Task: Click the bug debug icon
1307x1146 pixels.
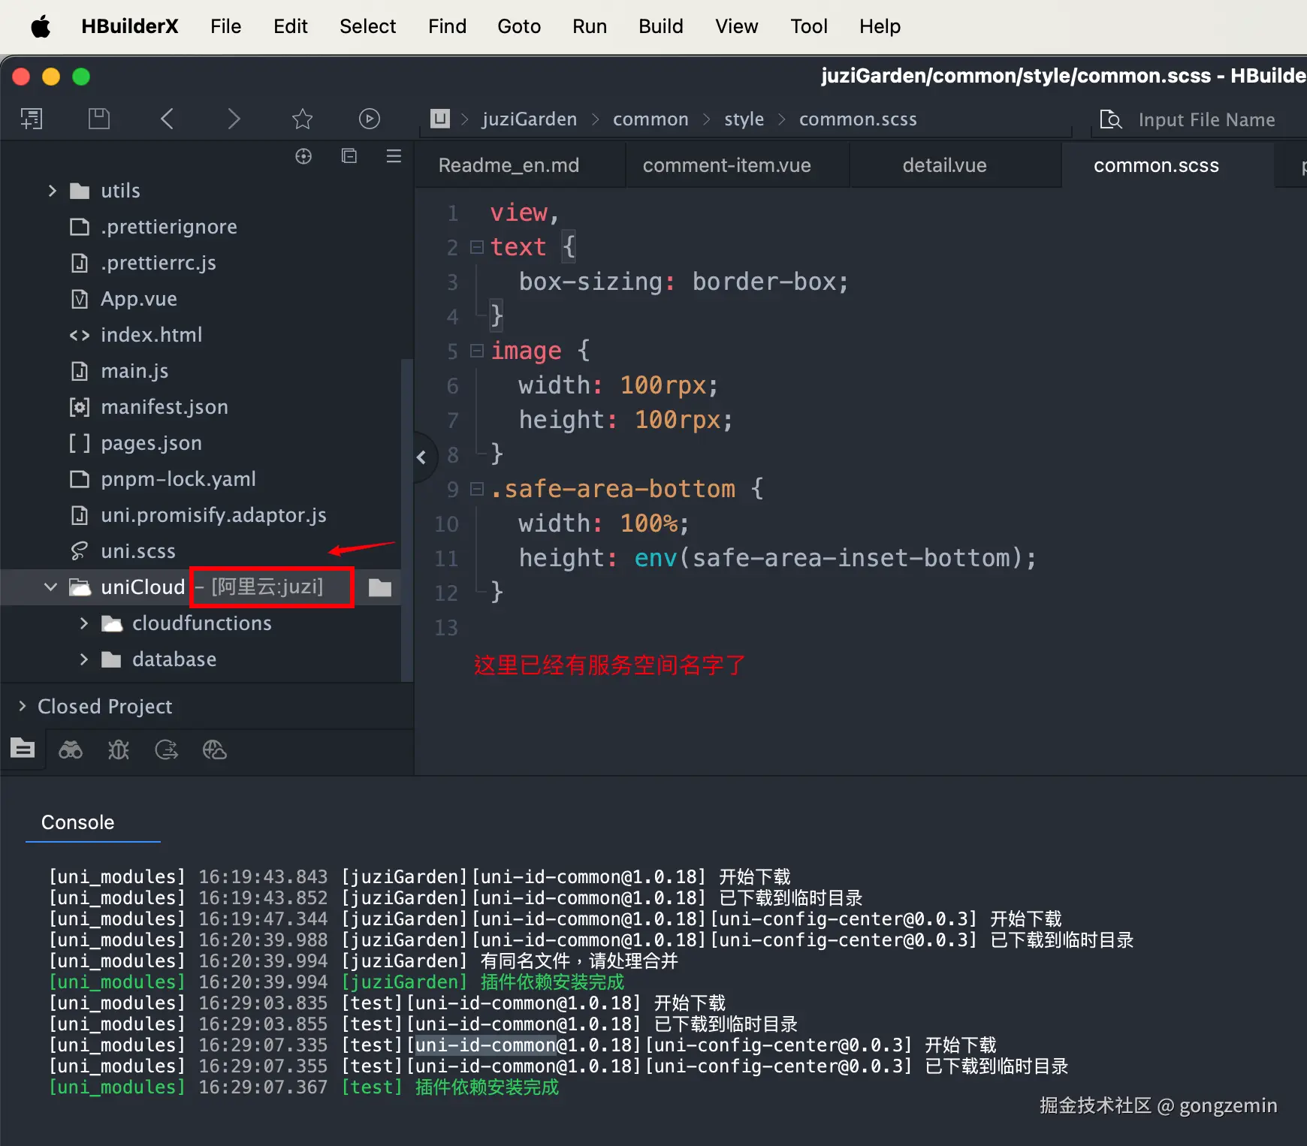Action: (119, 749)
